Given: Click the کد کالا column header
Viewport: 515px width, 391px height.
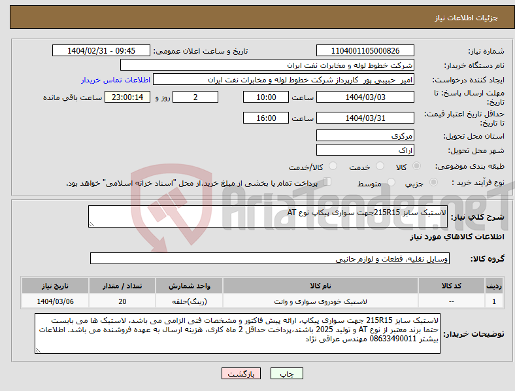Looking at the screenshot, I should 452,286.
